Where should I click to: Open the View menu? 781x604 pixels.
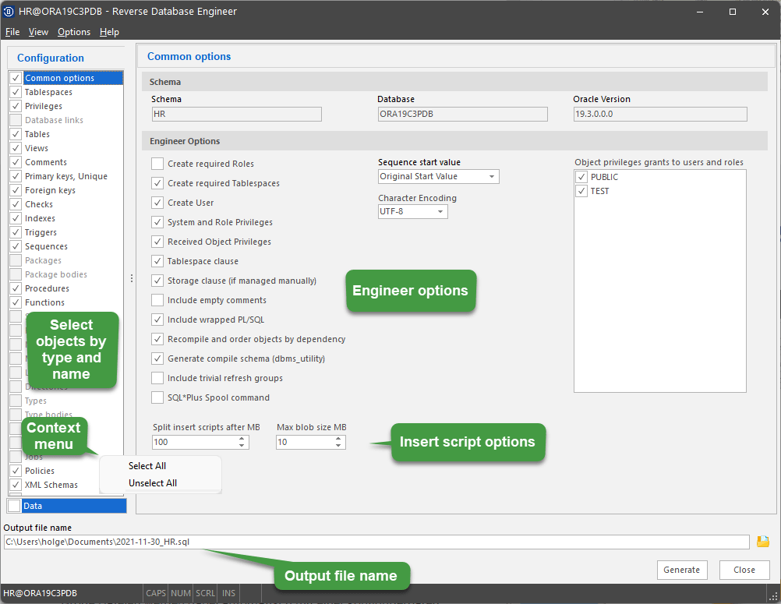37,32
